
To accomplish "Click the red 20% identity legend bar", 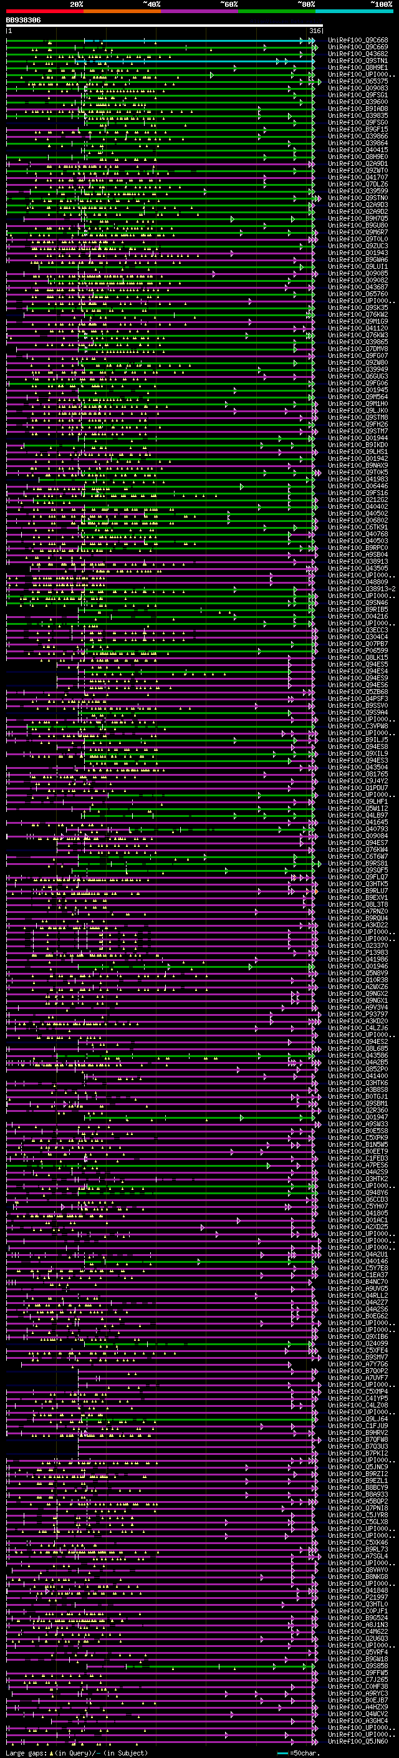I will (45, 11).
